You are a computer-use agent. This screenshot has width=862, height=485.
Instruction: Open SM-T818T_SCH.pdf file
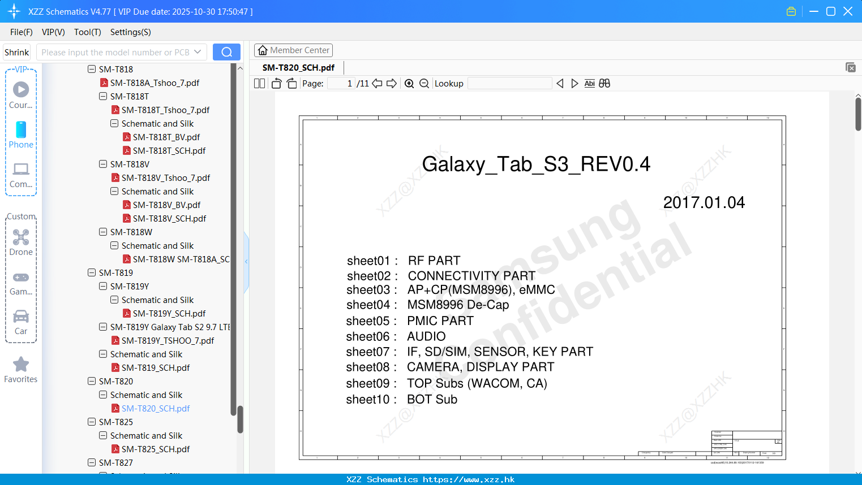pos(169,150)
